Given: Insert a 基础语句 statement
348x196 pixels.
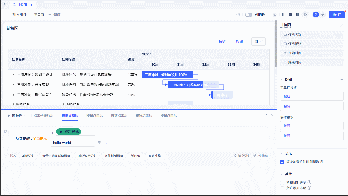Looking at the screenshot, I should coord(28,156).
